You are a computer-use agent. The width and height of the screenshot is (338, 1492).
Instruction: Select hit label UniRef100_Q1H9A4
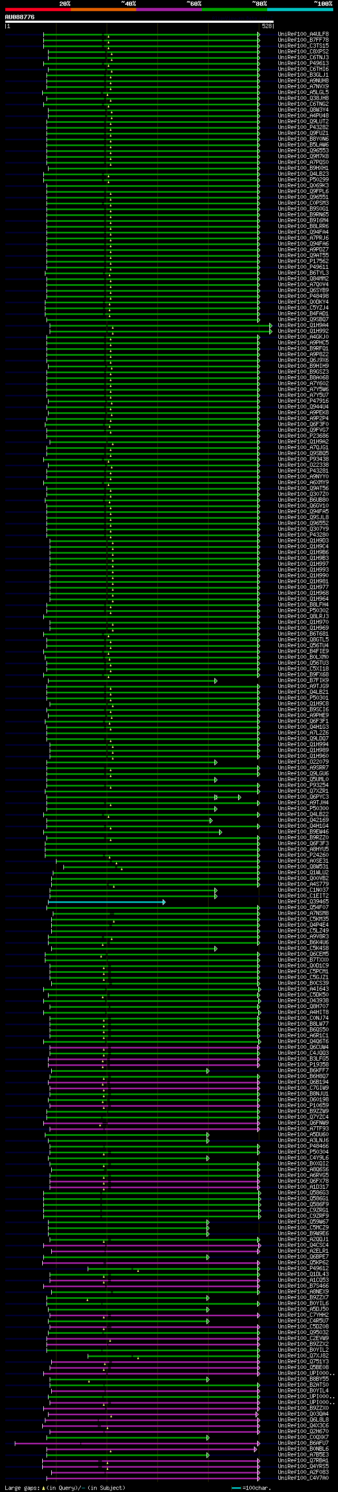click(x=303, y=325)
